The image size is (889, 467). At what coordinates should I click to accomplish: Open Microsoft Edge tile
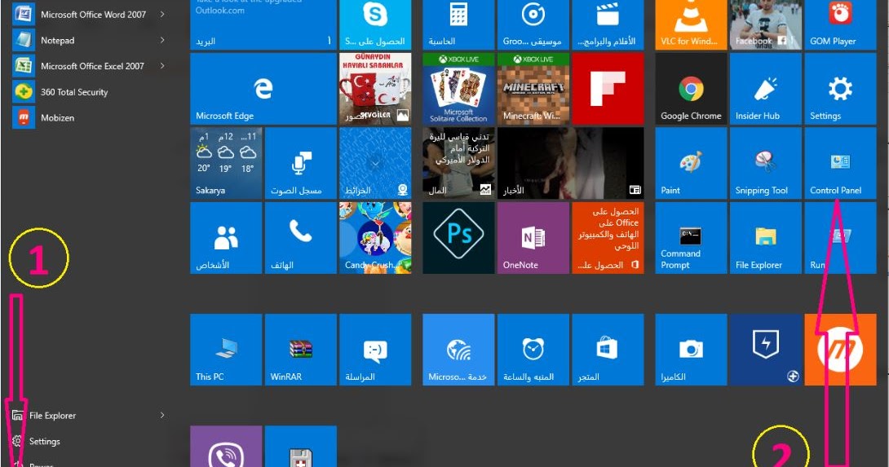pyautogui.click(x=263, y=89)
